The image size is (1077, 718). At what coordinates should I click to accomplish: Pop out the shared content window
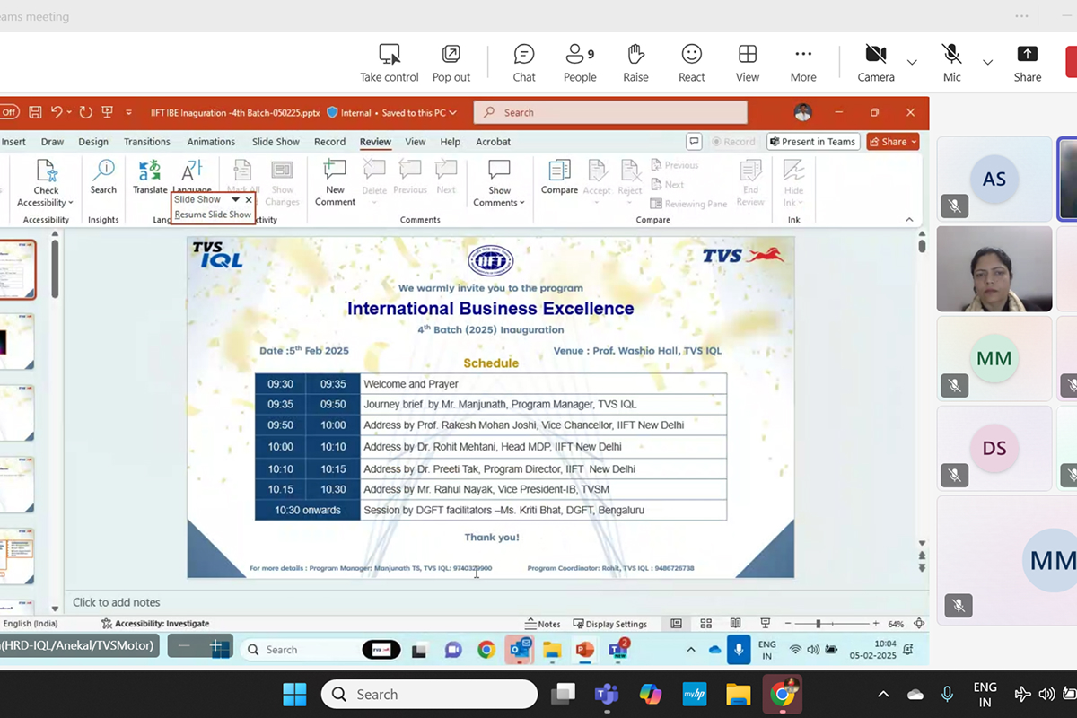coord(451,54)
